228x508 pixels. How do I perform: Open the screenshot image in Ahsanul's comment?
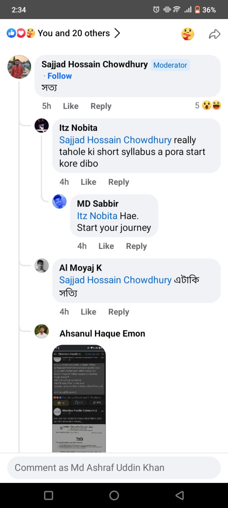coord(79,398)
